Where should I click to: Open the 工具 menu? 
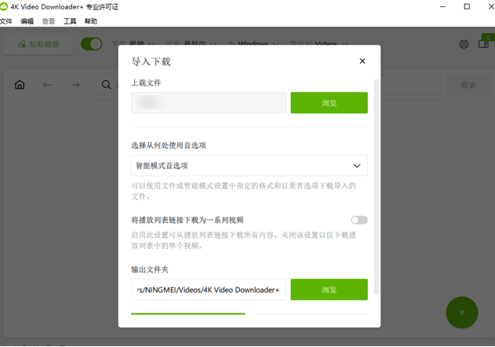coord(70,21)
